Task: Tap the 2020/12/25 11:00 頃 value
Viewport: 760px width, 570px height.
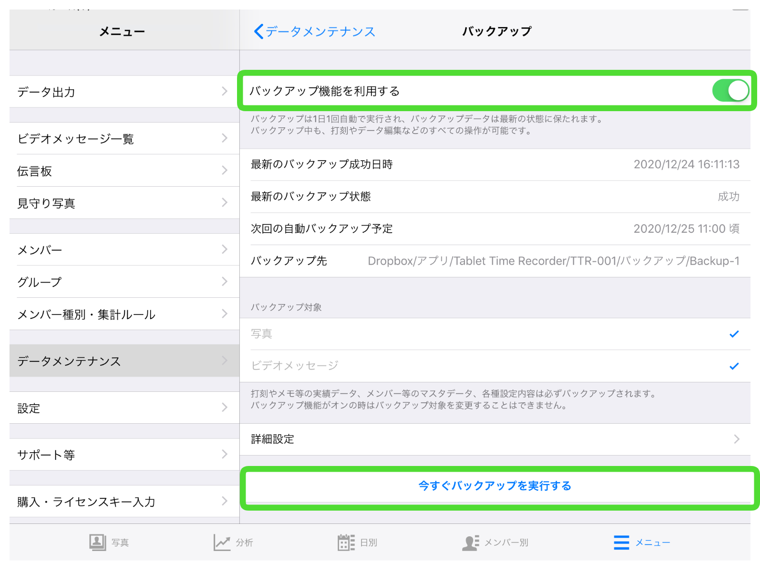Action: click(686, 228)
